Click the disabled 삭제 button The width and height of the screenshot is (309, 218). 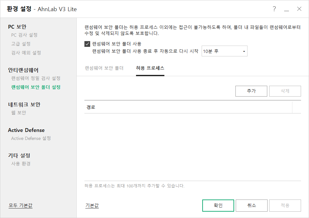(285, 91)
